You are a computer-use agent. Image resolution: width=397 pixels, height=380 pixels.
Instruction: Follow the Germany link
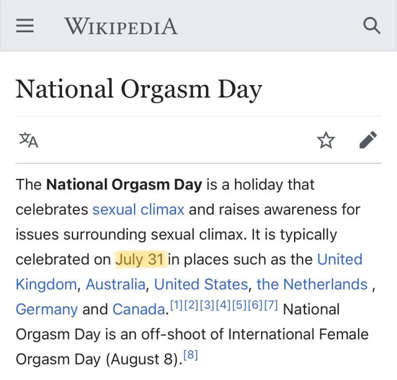tap(47, 309)
